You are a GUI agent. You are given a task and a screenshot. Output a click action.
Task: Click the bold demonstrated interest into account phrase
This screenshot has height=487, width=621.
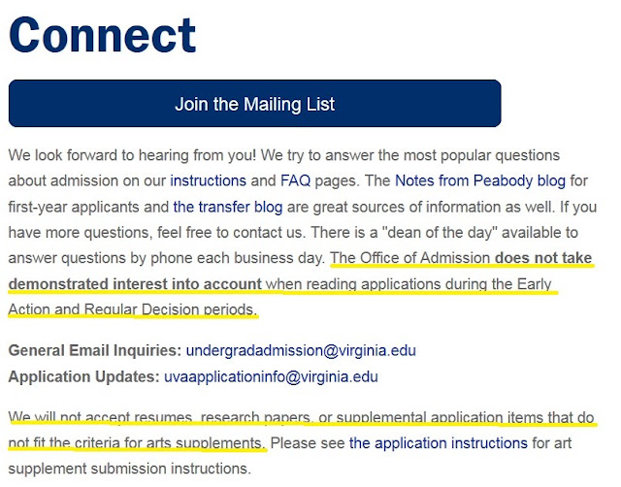[x=135, y=284]
